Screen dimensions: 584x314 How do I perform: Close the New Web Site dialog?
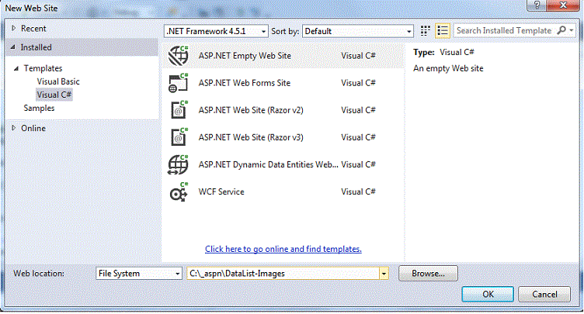563,5
